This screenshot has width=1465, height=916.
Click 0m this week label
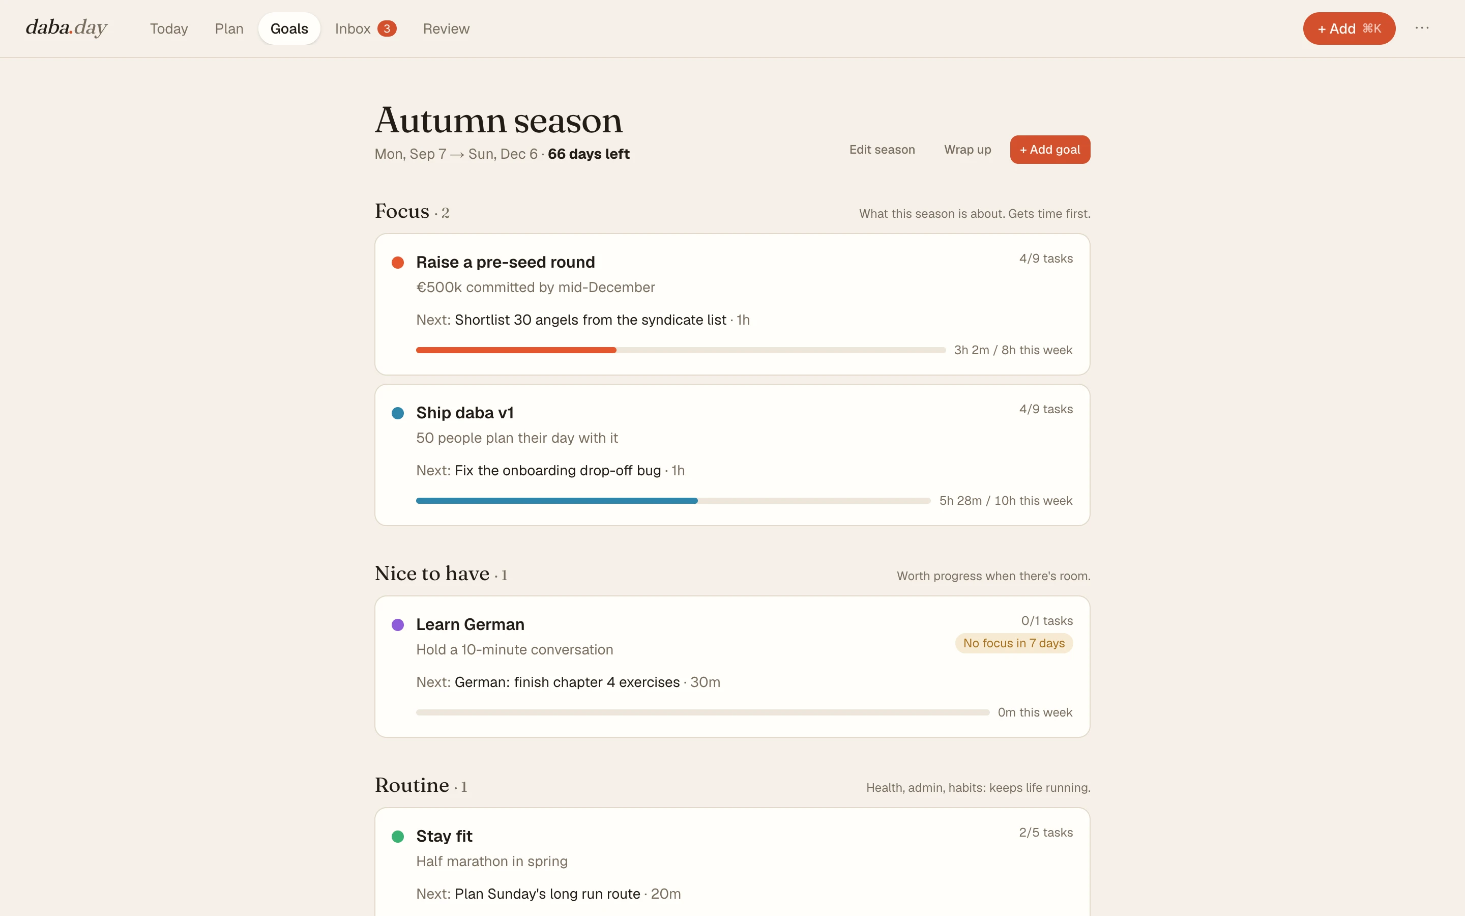(x=1035, y=712)
